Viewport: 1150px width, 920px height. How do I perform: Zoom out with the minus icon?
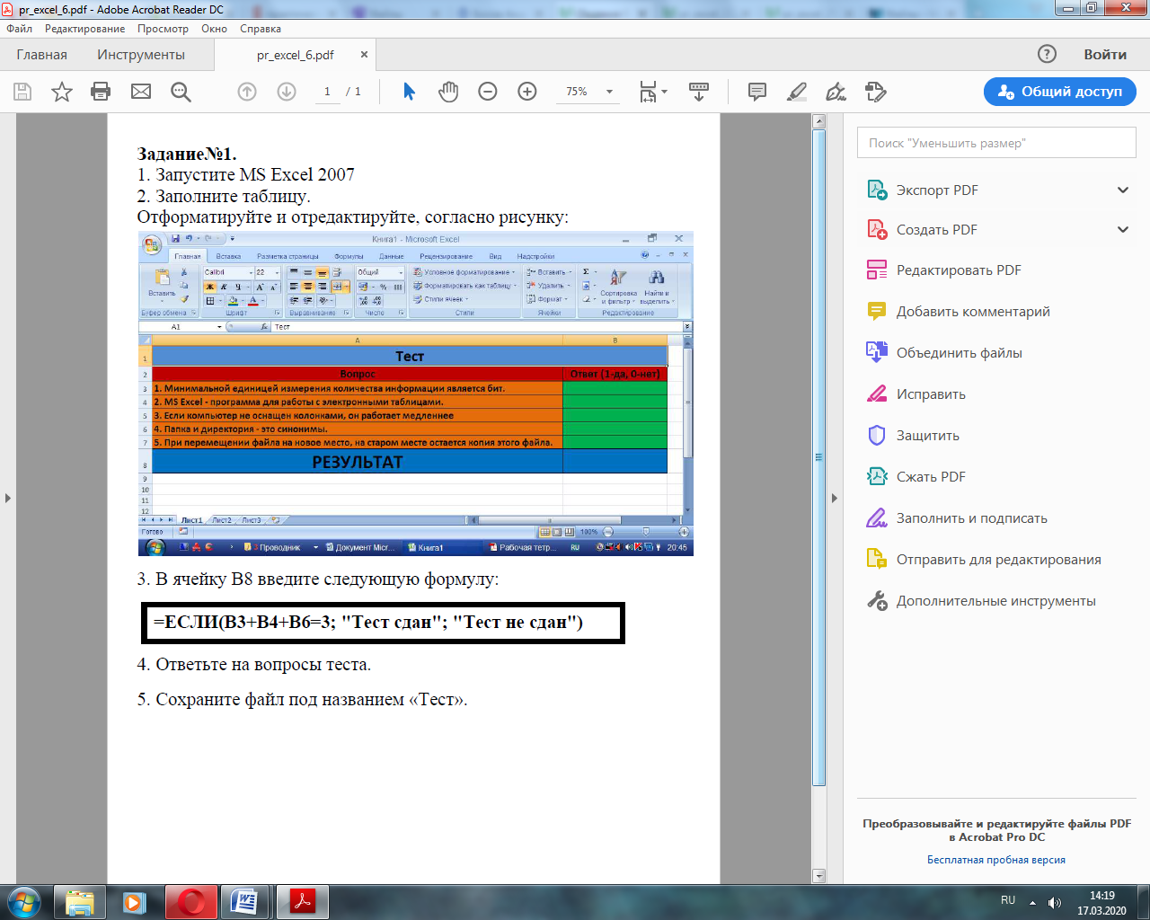[x=488, y=92]
